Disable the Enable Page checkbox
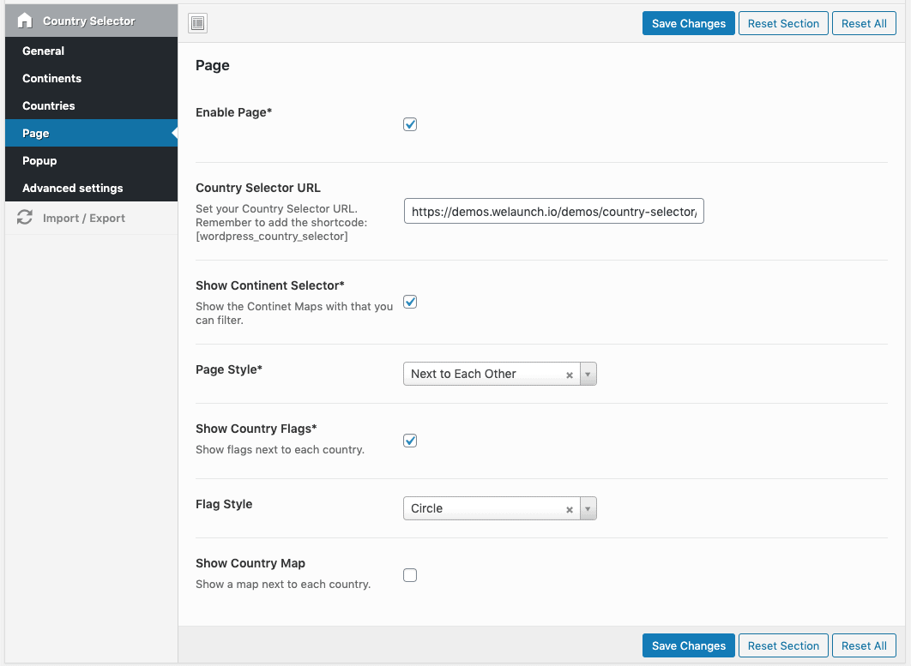 click(x=410, y=124)
